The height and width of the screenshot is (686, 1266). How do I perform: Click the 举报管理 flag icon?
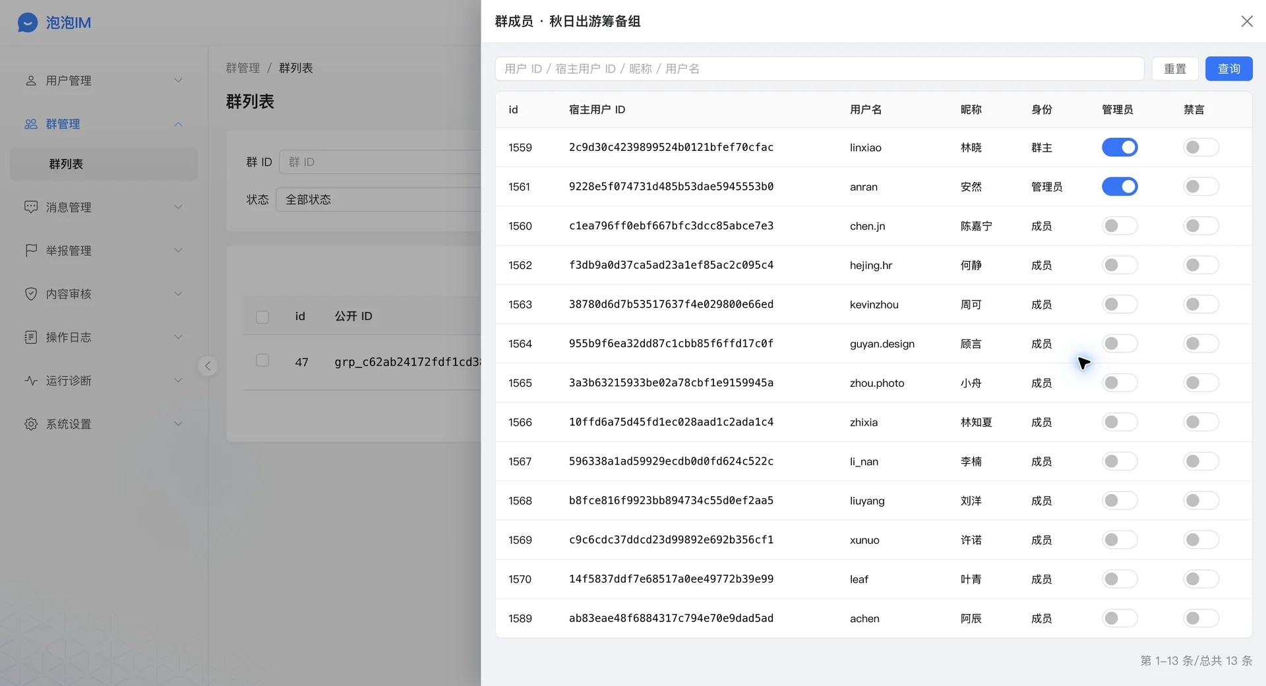[31, 250]
